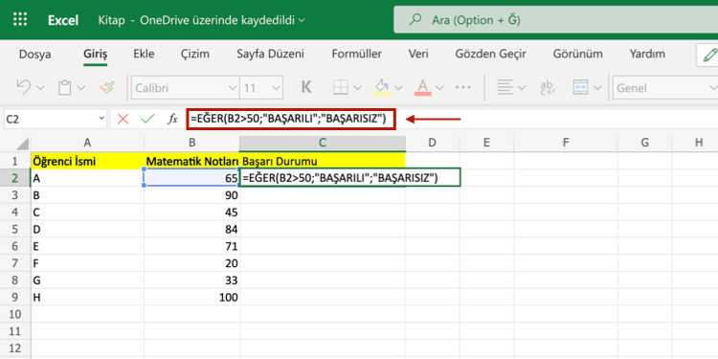Open the Sayfa Düzeni tab
This screenshot has height=359, width=718.
tap(270, 54)
